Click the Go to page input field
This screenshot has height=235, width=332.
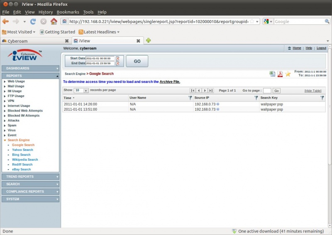click(x=267, y=90)
